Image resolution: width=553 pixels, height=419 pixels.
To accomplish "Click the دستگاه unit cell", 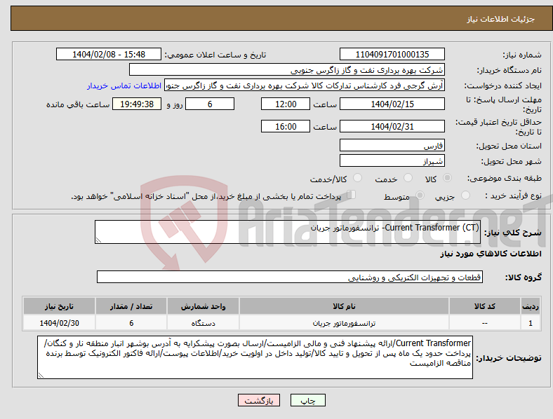I will (x=203, y=323).
